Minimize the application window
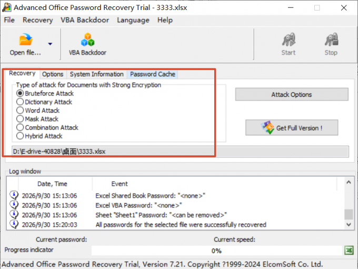Viewport: 358px width, 269px height. pos(291,8)
